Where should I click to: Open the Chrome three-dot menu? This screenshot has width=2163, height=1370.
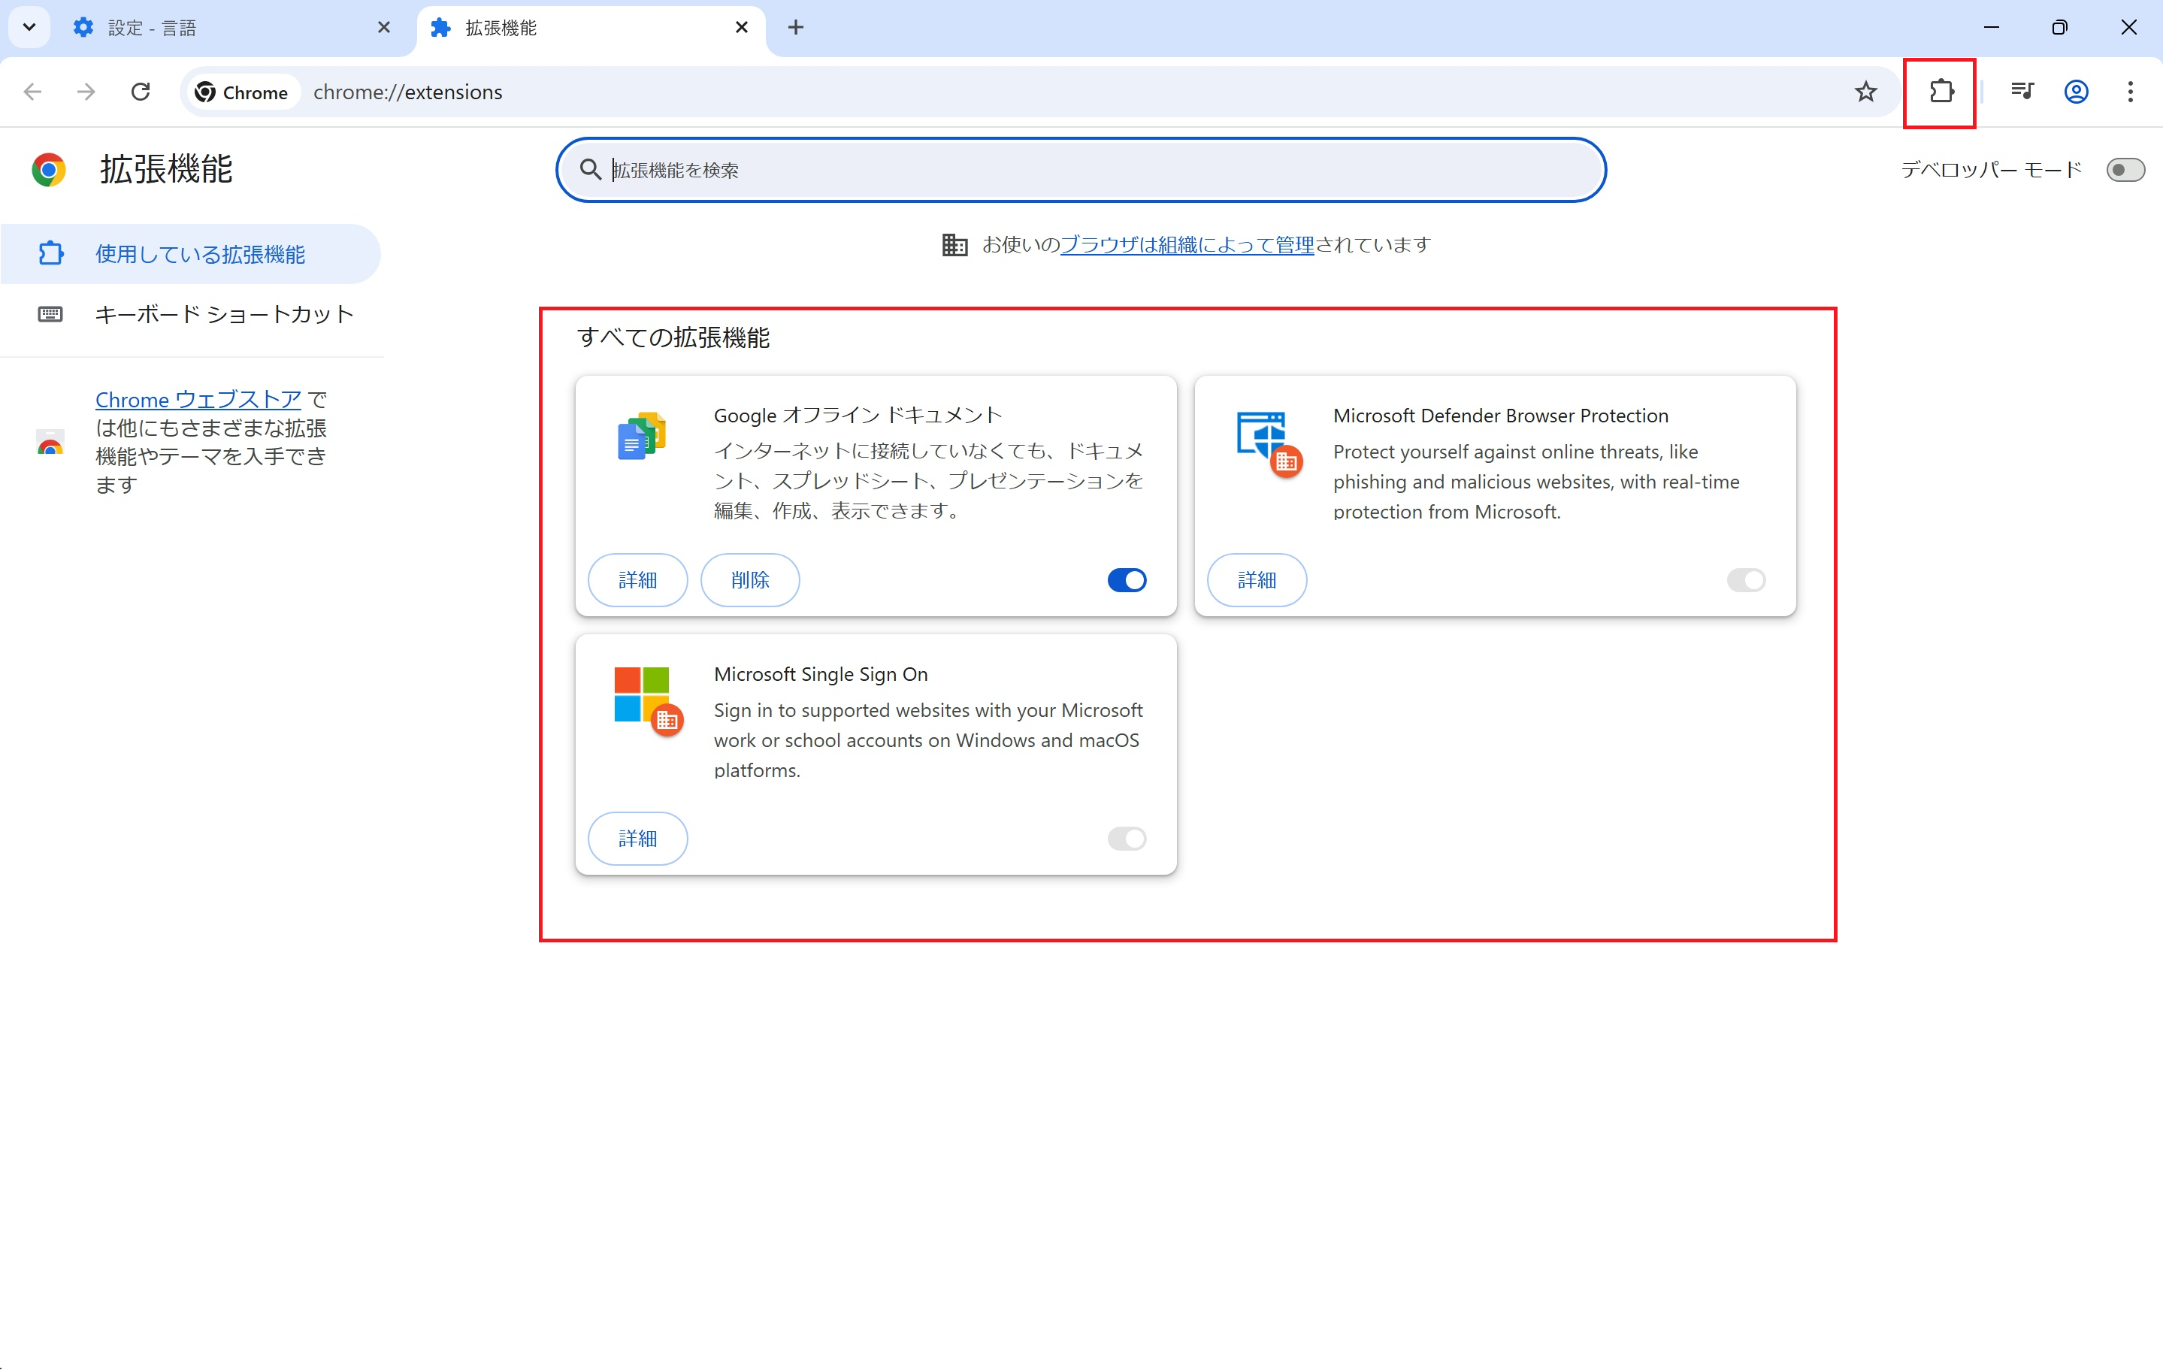tap(2130, 92)
